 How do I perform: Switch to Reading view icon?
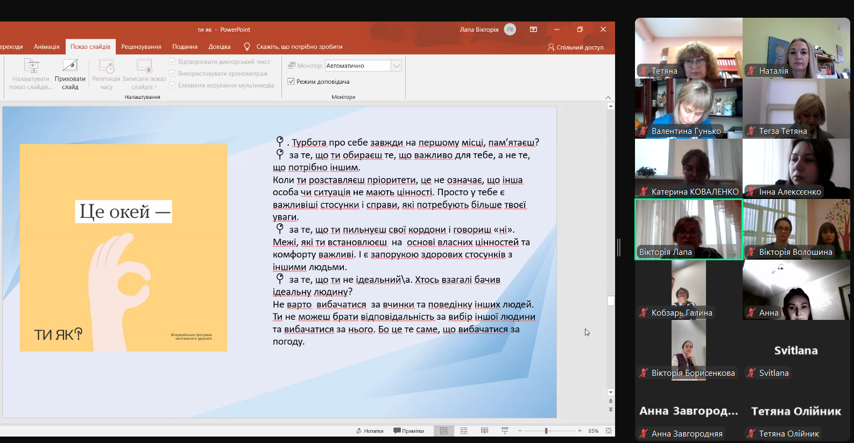[x=484, y=431]
